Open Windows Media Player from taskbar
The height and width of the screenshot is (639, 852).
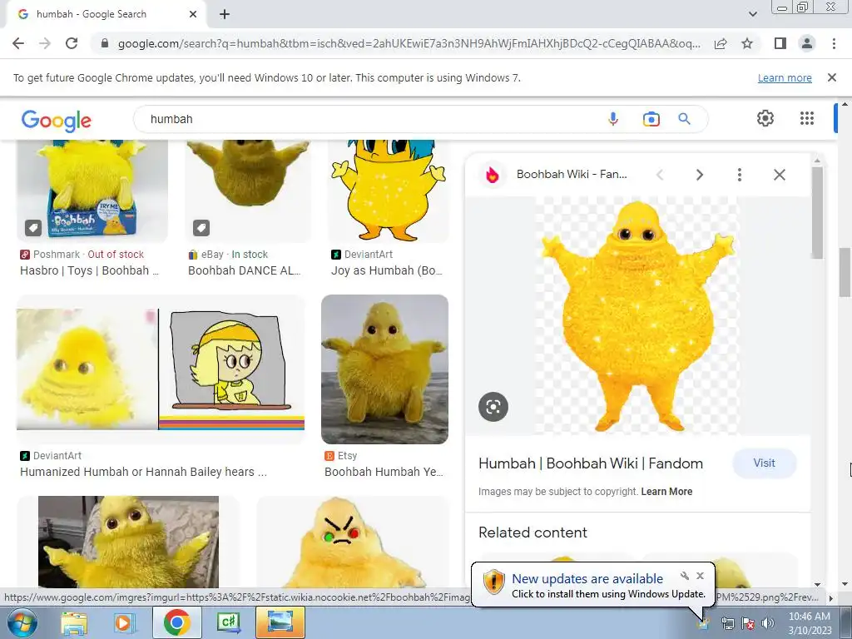123,622
